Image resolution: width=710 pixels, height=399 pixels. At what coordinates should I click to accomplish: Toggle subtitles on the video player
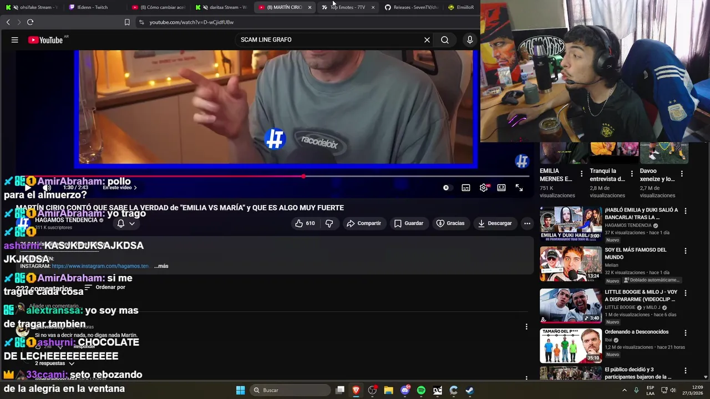(x=466, y=188)
